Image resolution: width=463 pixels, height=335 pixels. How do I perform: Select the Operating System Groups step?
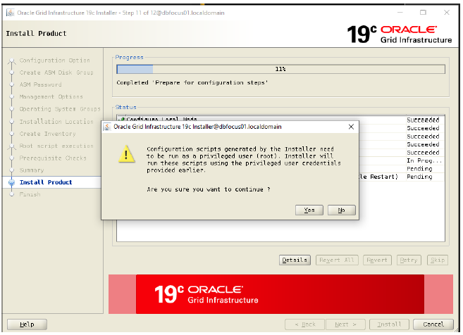point(60,109)
